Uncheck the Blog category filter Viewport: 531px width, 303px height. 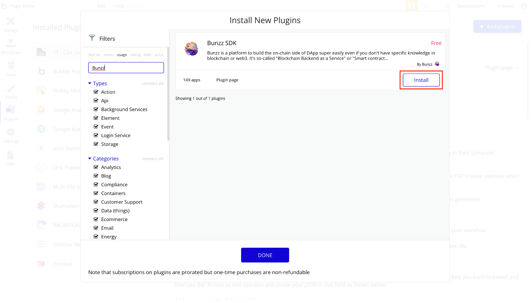point(96,176)
